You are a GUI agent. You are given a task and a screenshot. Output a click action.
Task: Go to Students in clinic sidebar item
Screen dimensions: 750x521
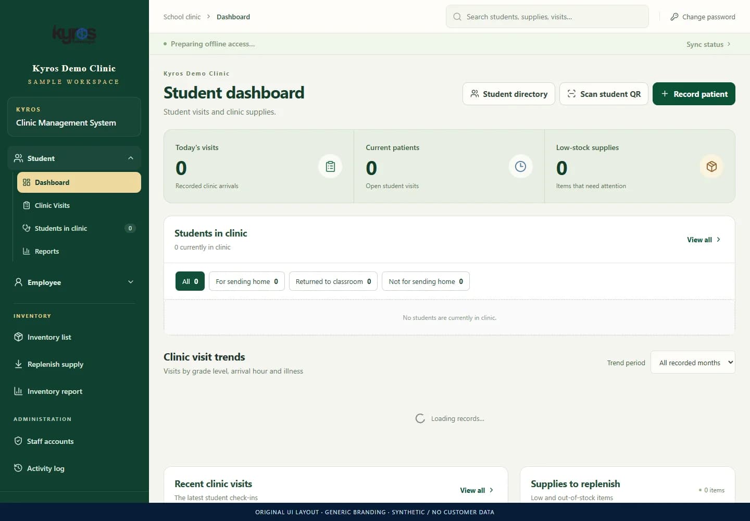click(x=79, y=228)
